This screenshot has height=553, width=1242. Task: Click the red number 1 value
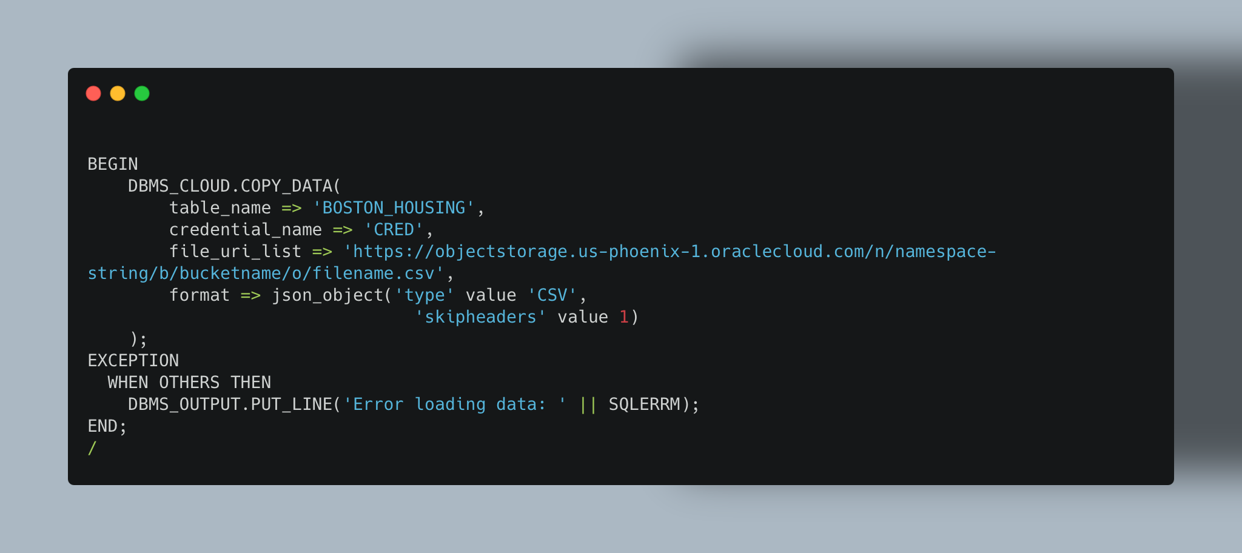(624, 317)
